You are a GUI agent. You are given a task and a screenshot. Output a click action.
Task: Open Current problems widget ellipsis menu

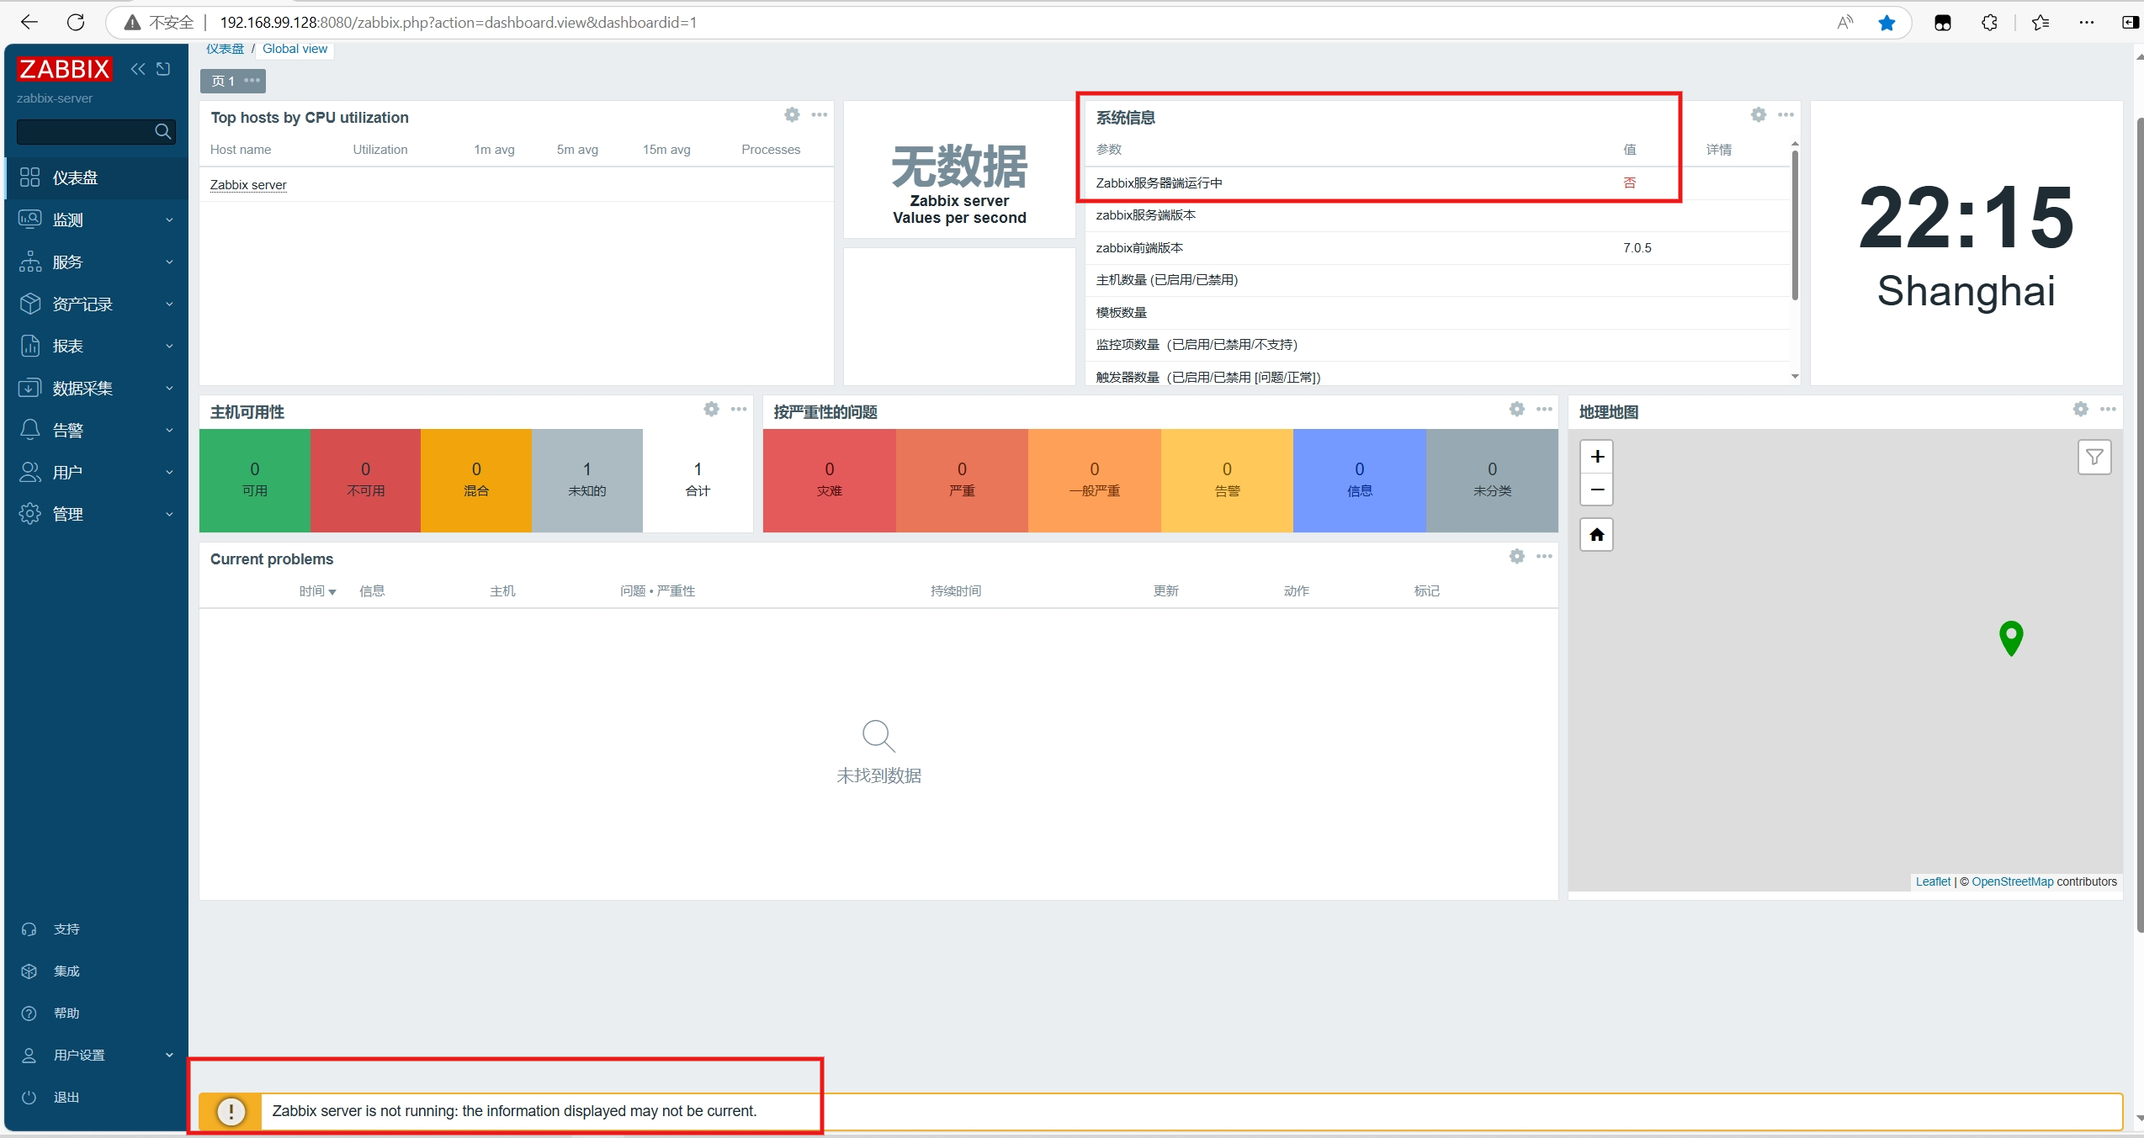[1544, 556]
